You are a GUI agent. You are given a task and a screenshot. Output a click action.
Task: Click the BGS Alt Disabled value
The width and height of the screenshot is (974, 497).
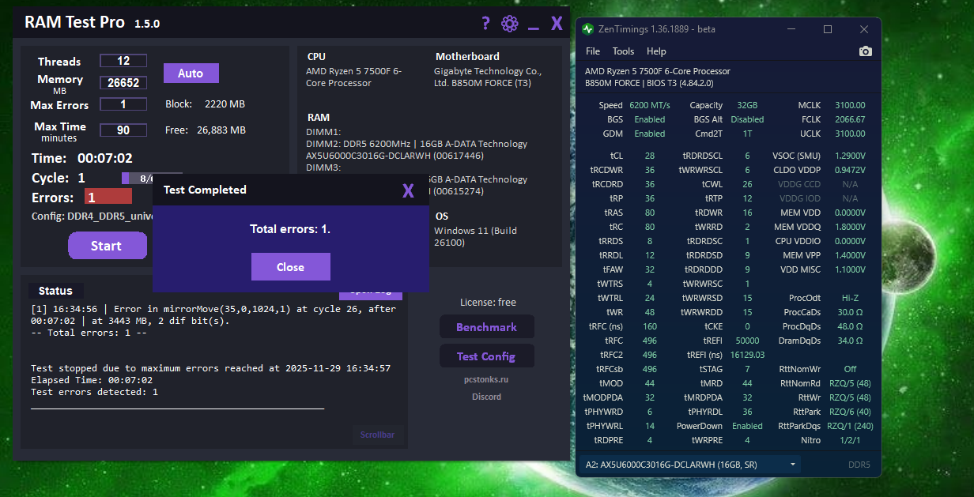(x=747, y=119)
